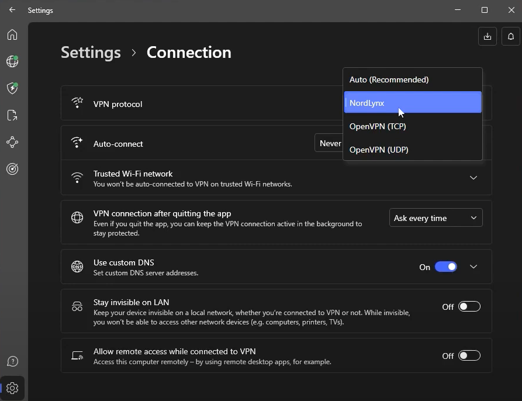Select Auto (Recommended) protocol option
This screenshot has width=522, height=401.
point(413,80)
